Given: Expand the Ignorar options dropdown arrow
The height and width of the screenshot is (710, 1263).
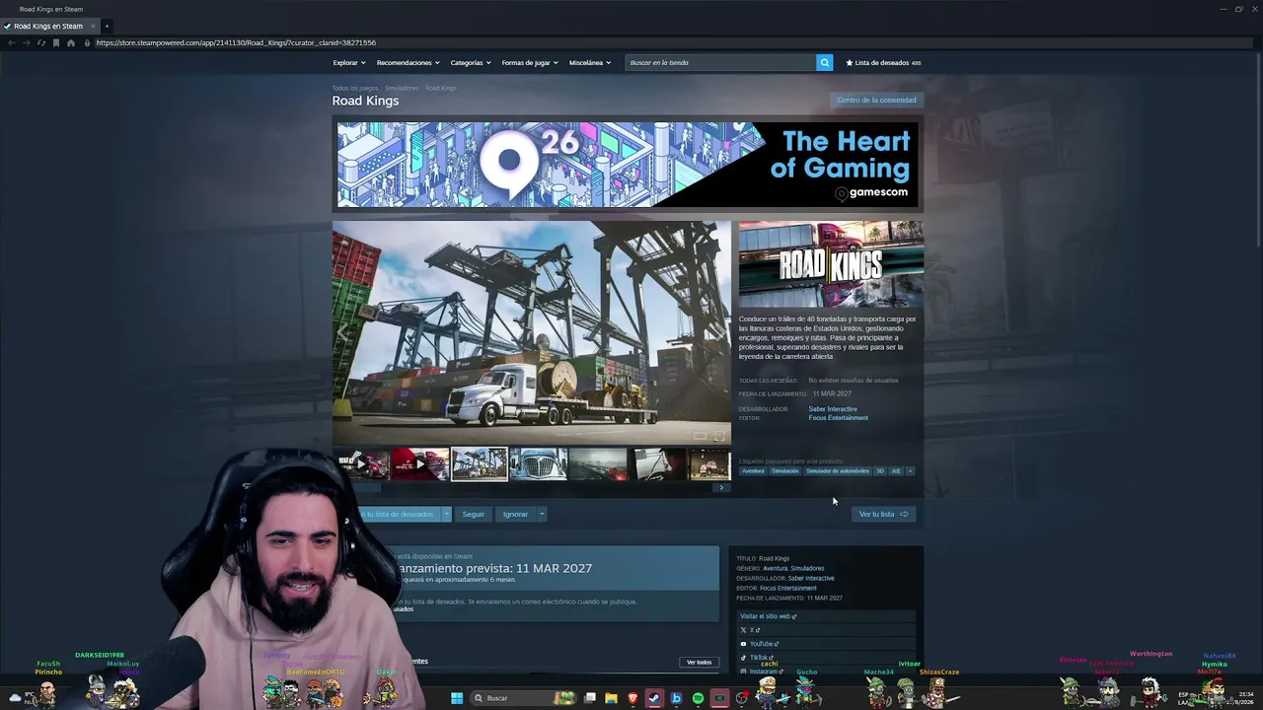Looking at the screenshot, I should click(x=542, y=514).
